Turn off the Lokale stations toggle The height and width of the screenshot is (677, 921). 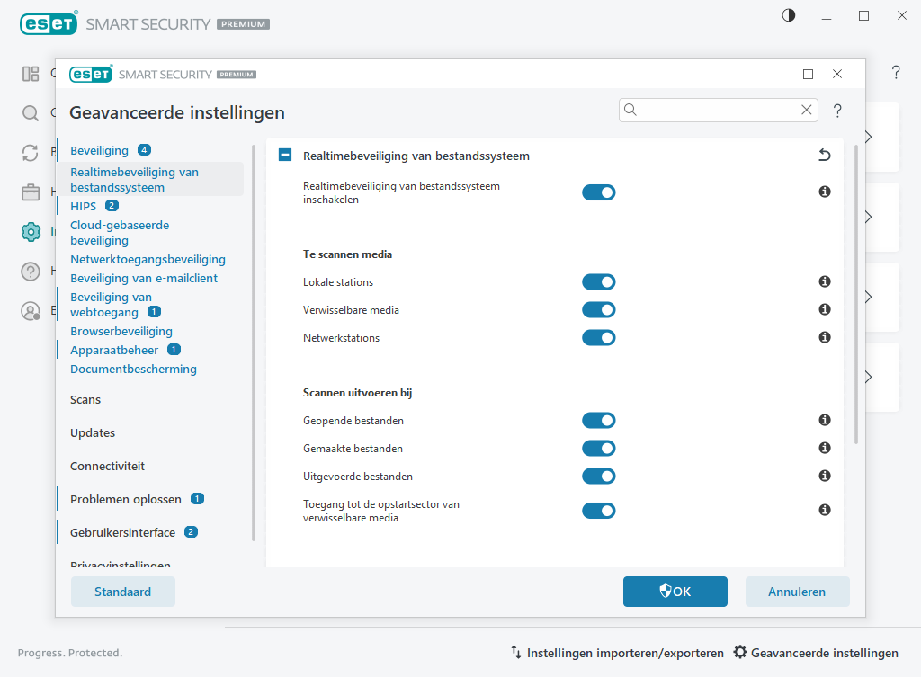(598, 281)
